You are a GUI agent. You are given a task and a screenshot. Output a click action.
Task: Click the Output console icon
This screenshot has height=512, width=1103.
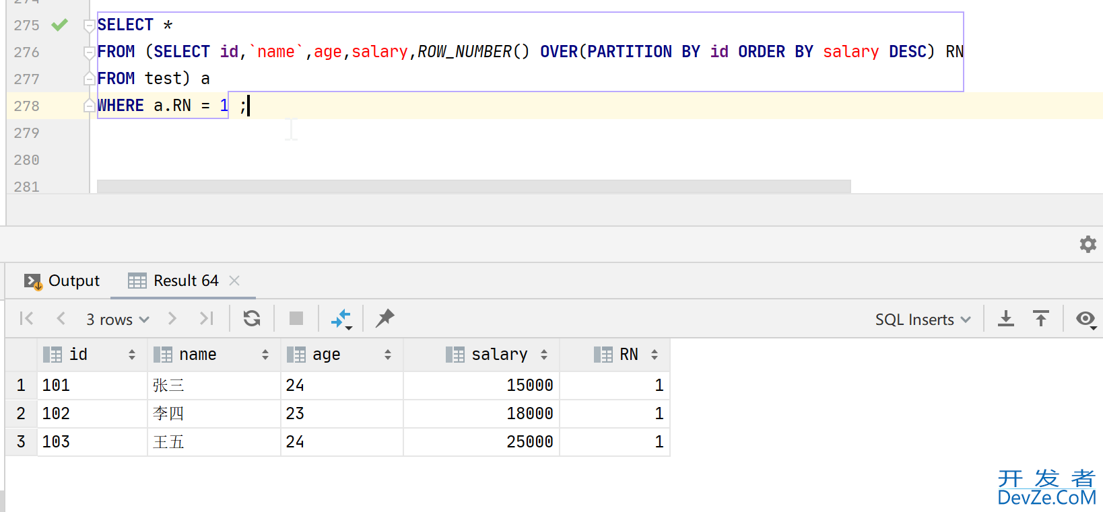33,281
